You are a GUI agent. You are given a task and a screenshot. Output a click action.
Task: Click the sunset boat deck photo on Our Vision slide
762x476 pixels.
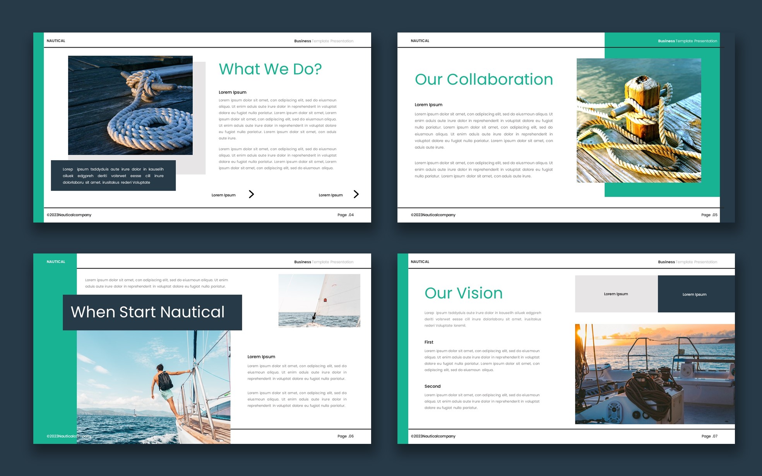(654, 373)
